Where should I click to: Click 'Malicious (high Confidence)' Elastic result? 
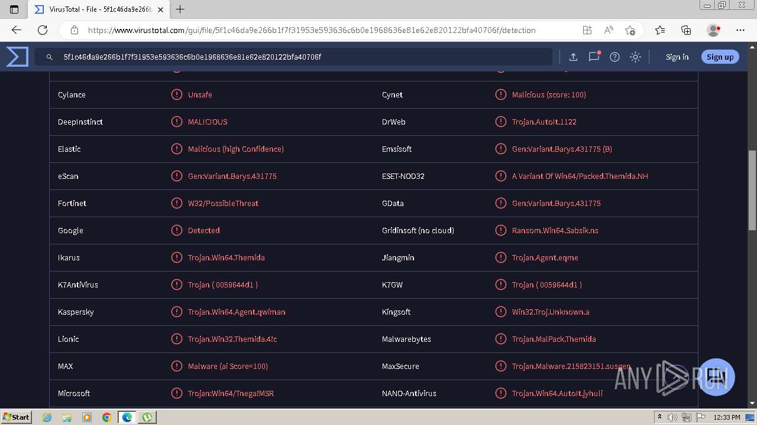point(236,149)
